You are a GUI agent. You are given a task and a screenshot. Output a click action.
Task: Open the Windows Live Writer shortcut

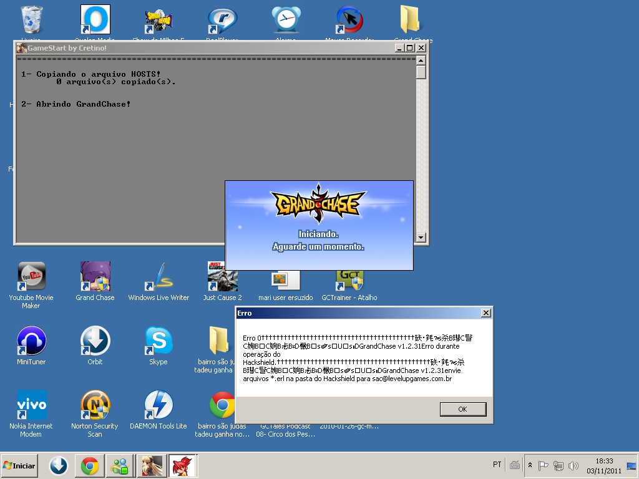[x=159, y=276]
